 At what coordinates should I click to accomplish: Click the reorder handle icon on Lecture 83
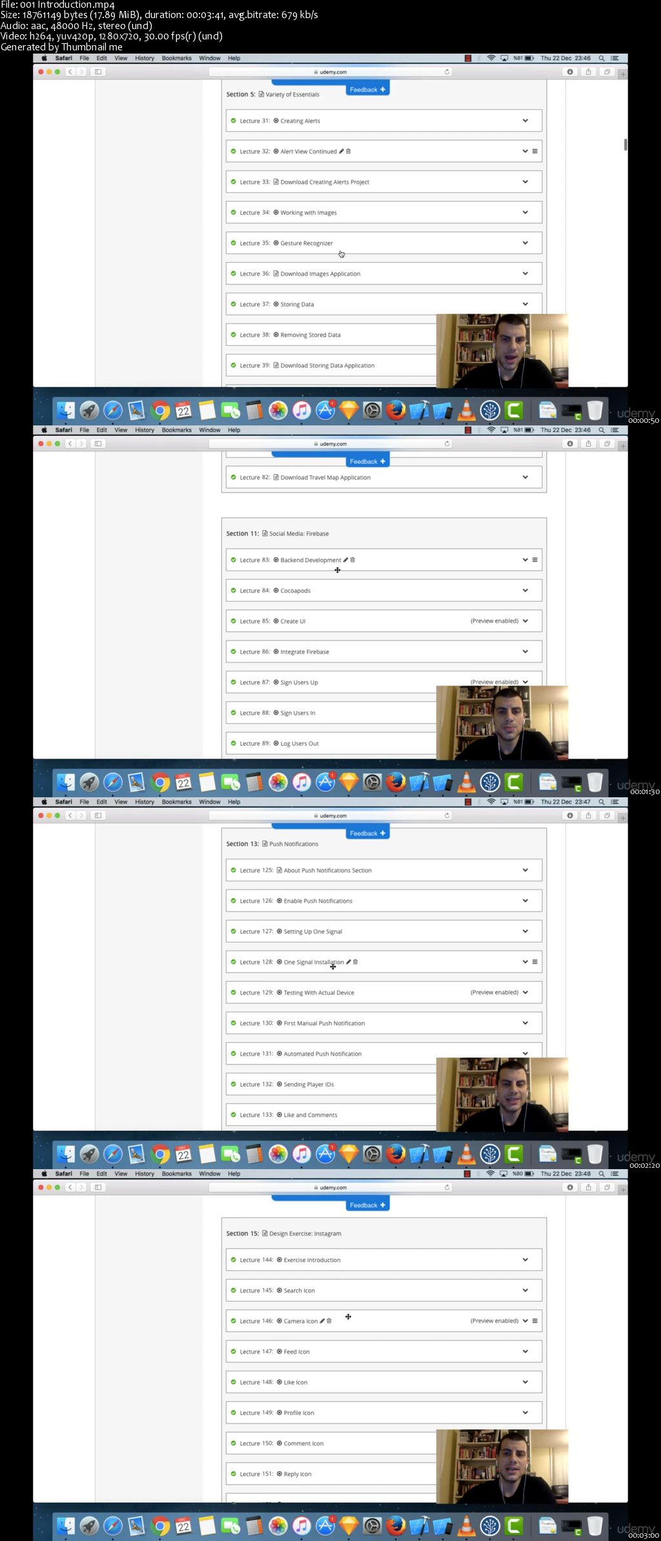(x=534, y=560)
